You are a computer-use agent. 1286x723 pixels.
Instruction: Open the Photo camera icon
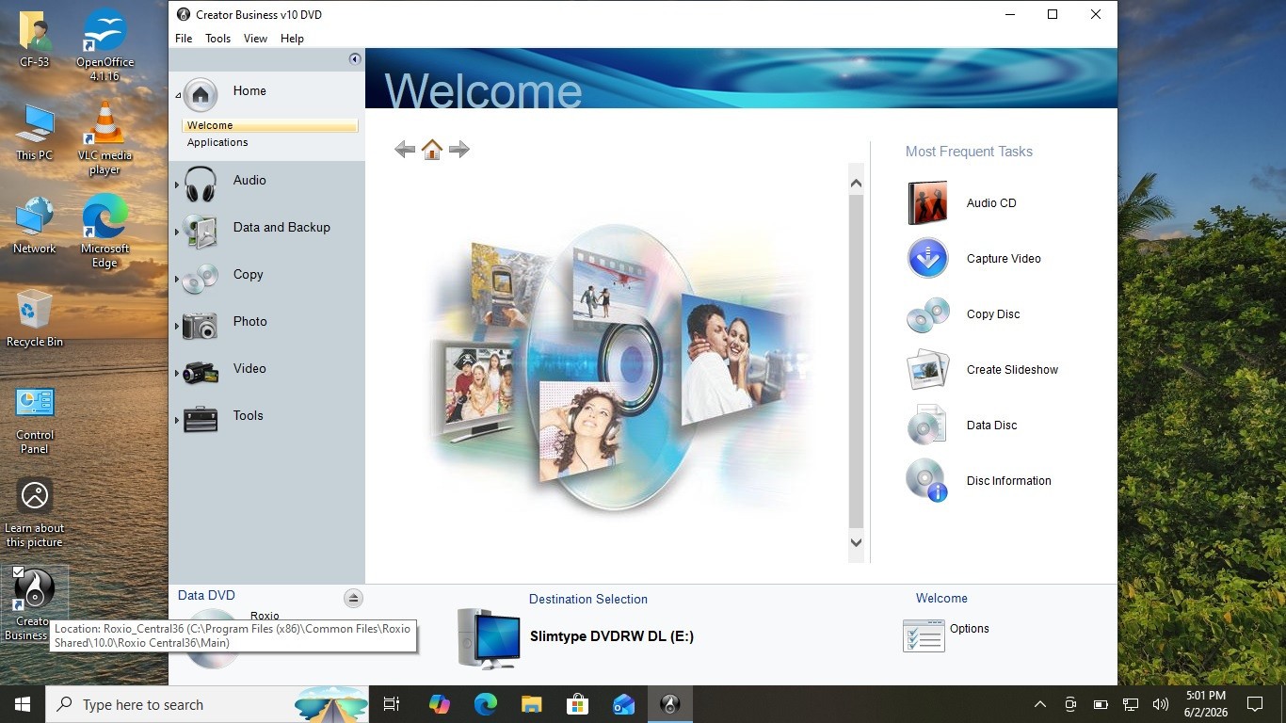(x=201, y=326)
